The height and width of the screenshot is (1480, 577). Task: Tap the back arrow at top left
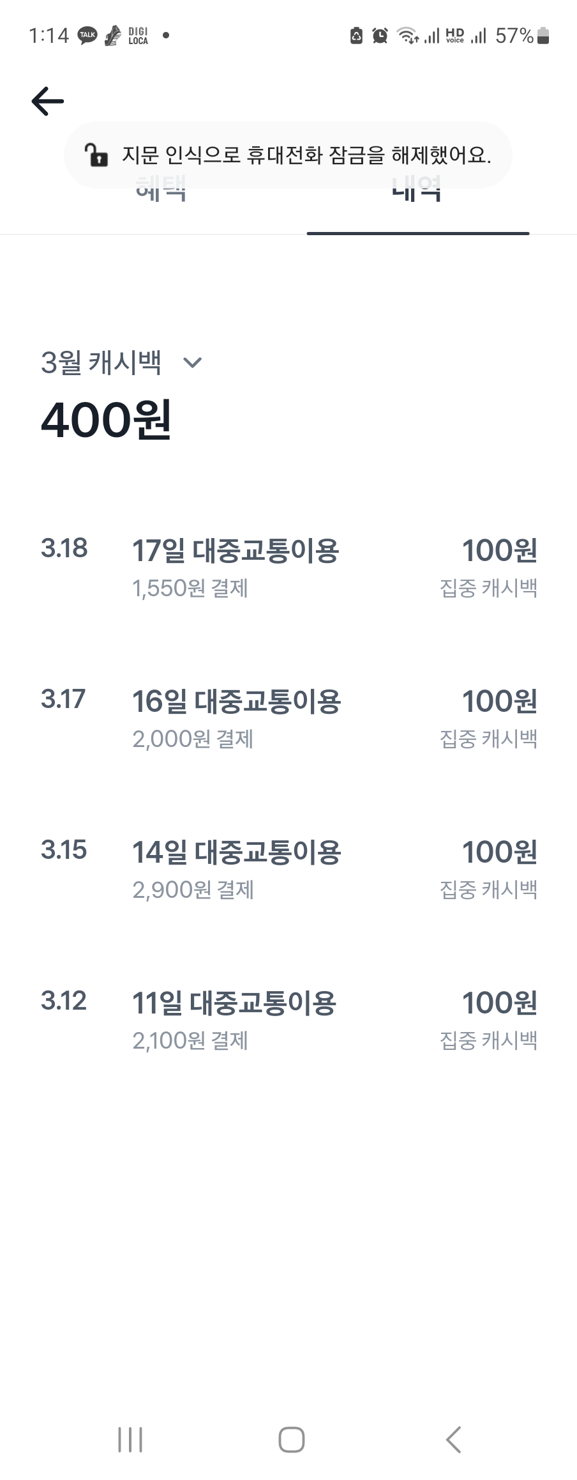48,101
